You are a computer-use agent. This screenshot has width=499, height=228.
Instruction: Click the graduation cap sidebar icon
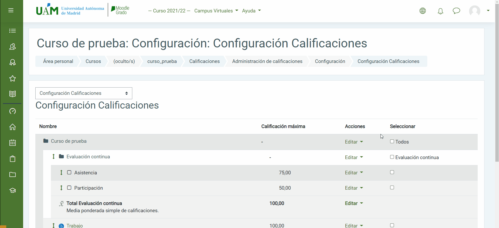click(12, 190)
